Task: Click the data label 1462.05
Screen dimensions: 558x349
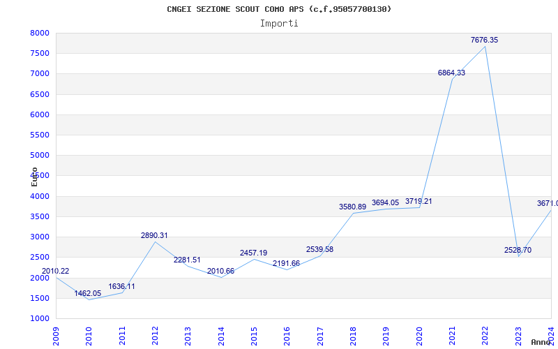Action: pyautogui.click(x=88, y=293)
